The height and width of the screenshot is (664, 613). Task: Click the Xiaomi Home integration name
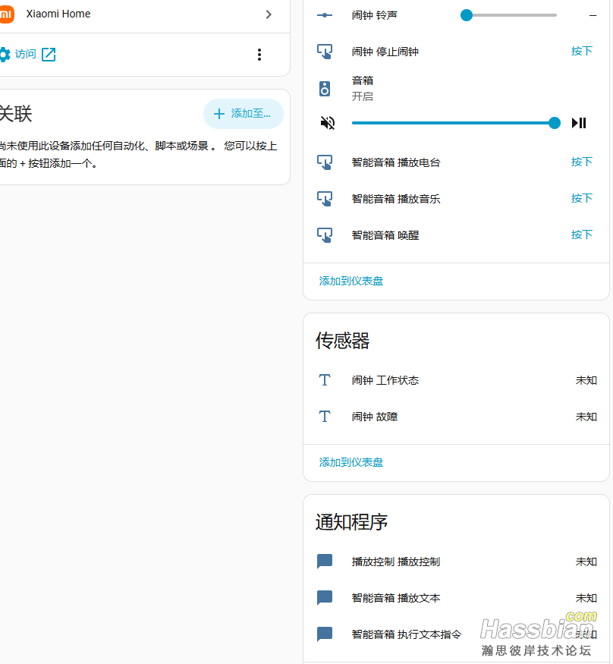(58, 14)
